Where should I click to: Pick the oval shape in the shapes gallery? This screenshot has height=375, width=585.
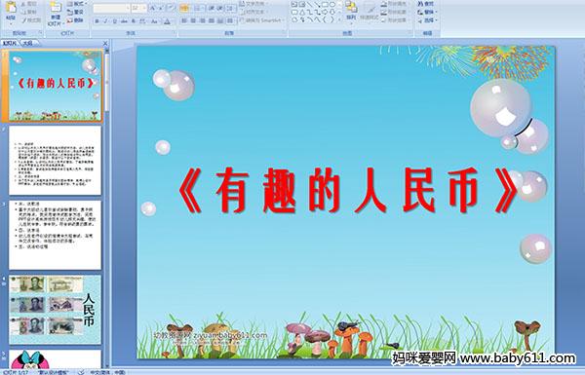(332, 4)
